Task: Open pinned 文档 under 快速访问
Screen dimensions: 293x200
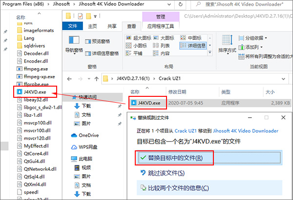Action: [83, 115]
